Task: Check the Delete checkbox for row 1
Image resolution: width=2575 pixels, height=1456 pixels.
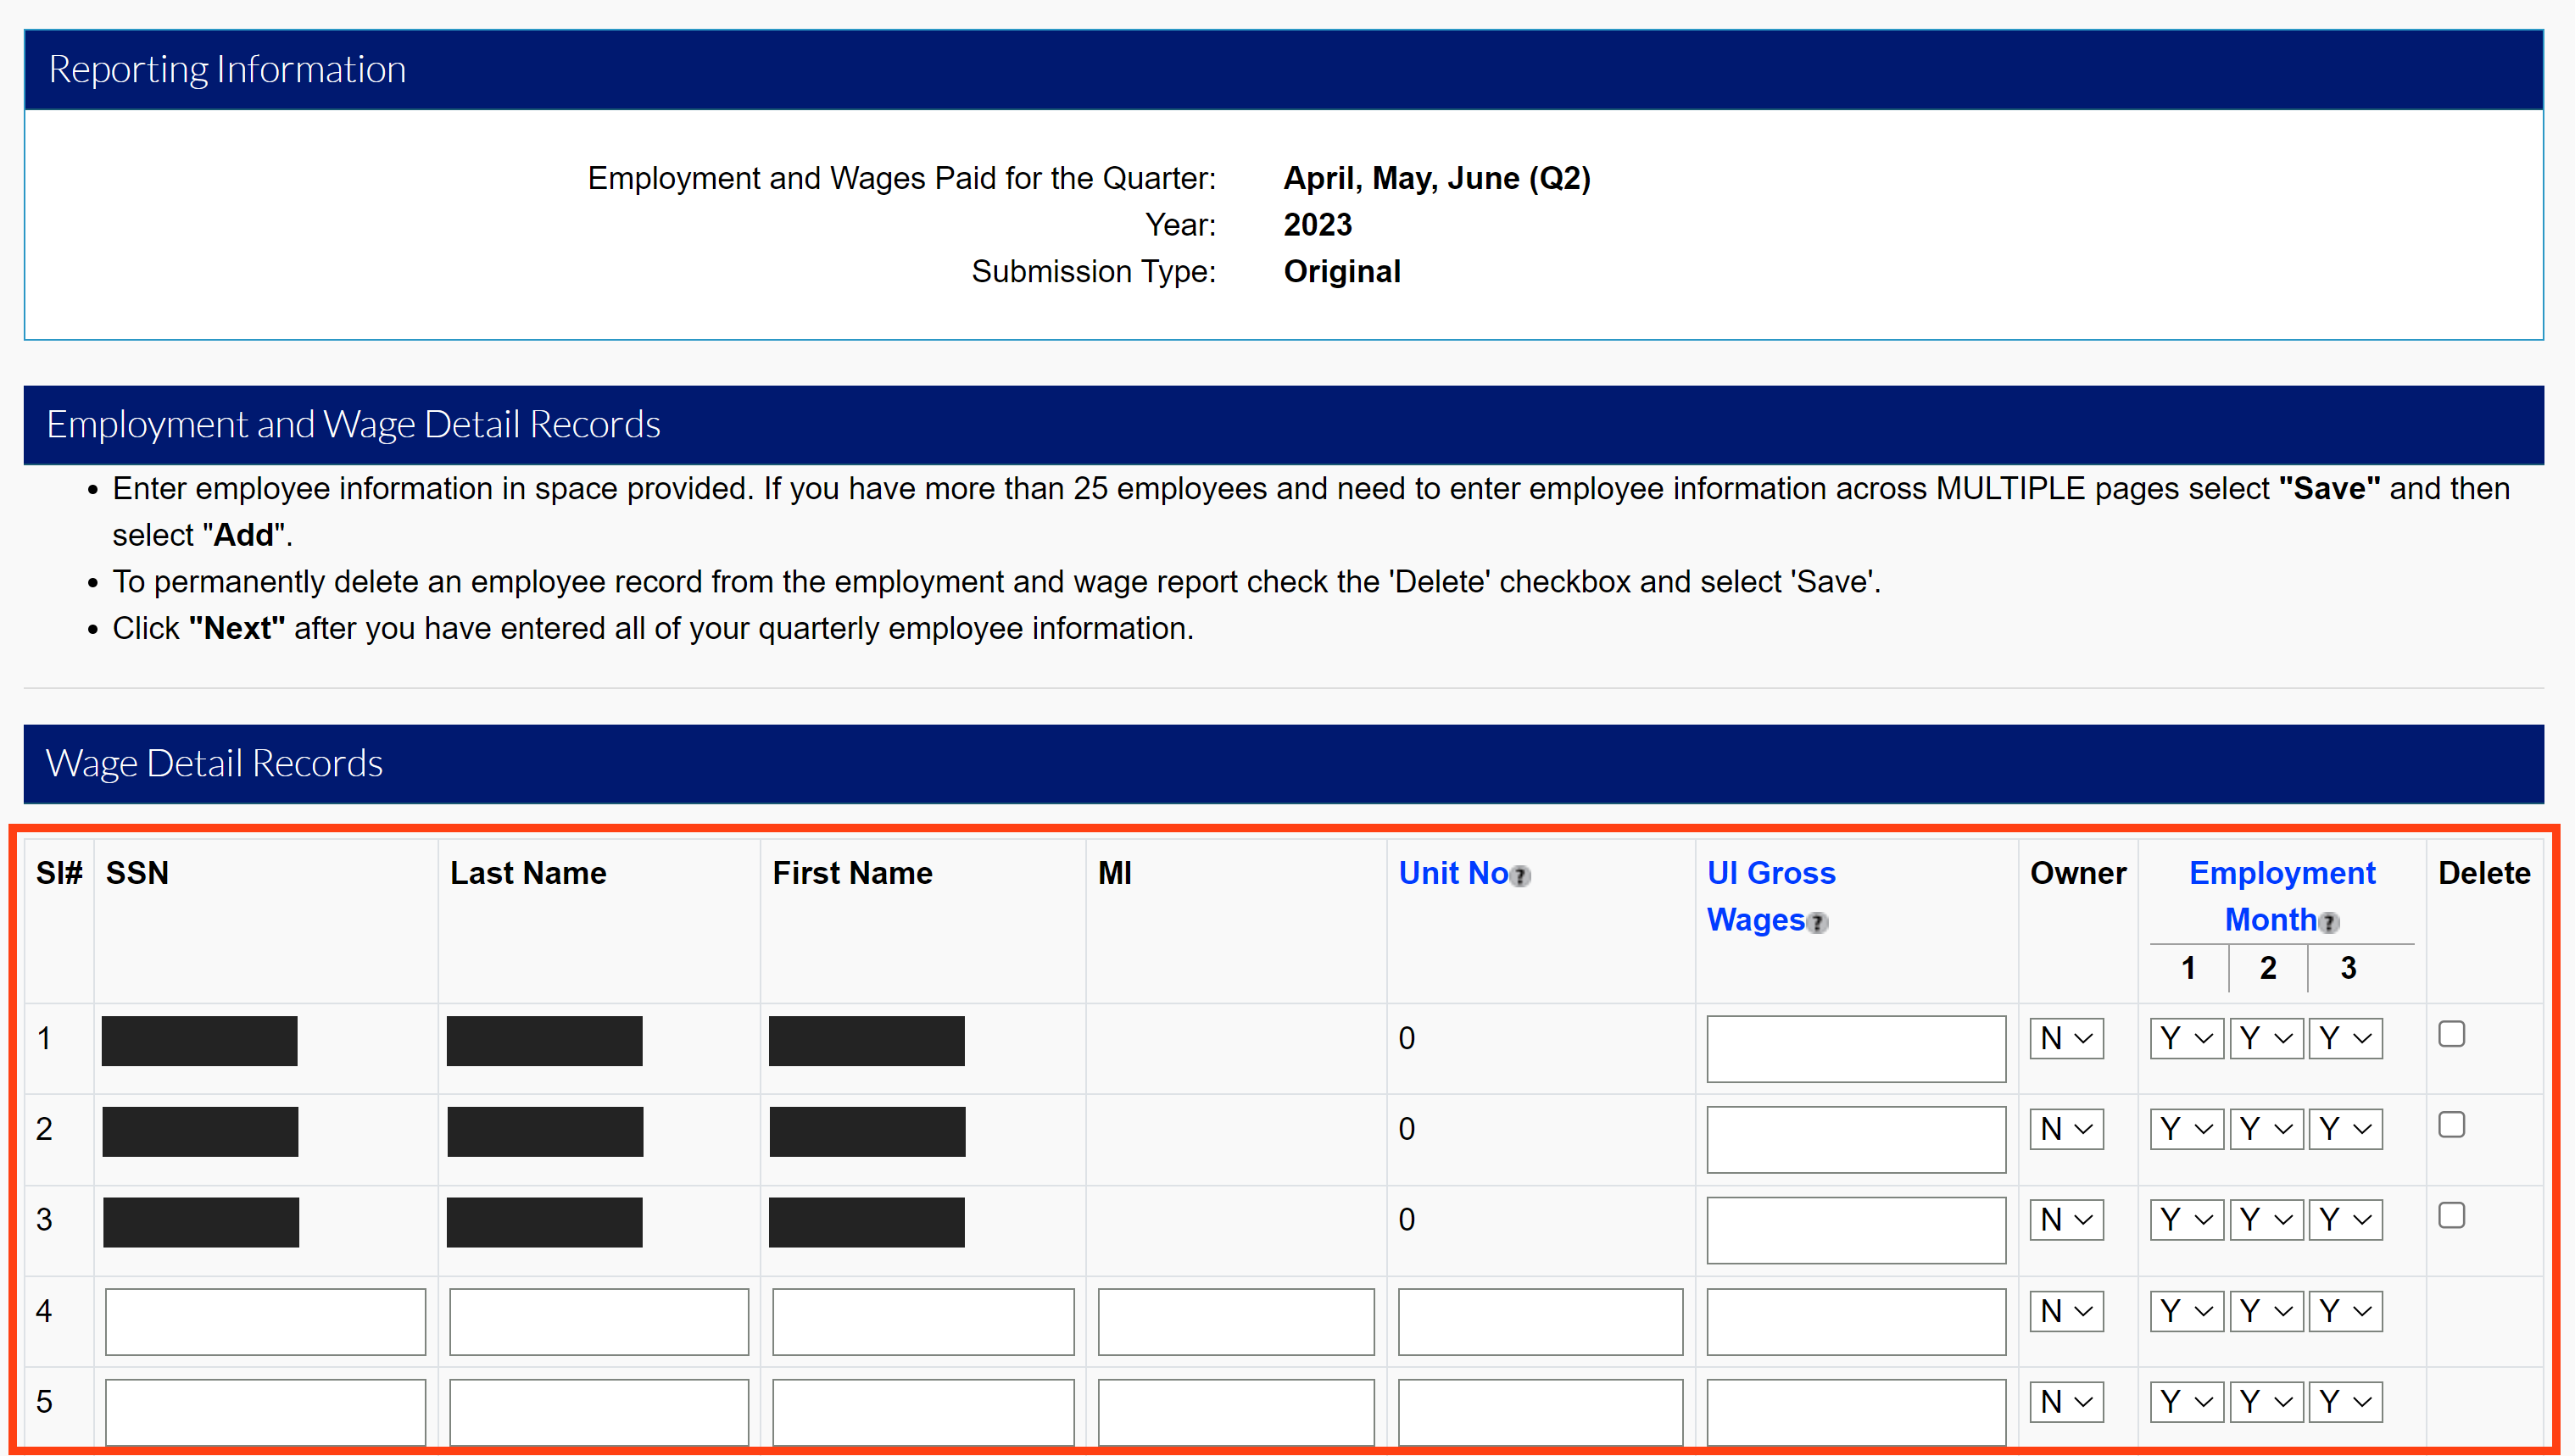Action: point(2451,1035)
